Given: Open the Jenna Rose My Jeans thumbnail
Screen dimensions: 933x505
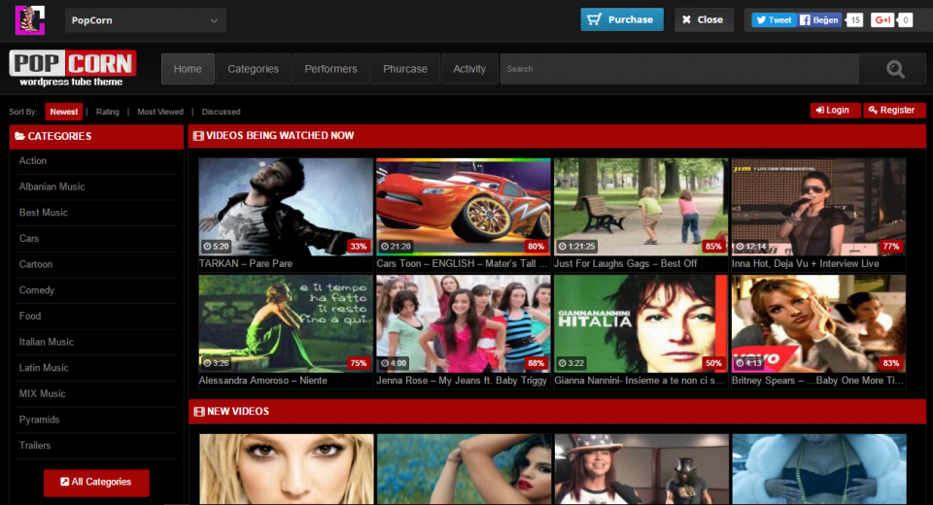Looking at the screenshot, I should [x=463, y=323].
